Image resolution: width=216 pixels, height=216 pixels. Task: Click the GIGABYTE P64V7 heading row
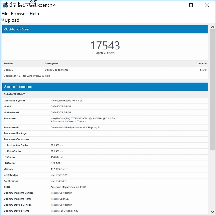tap(105, 94)
